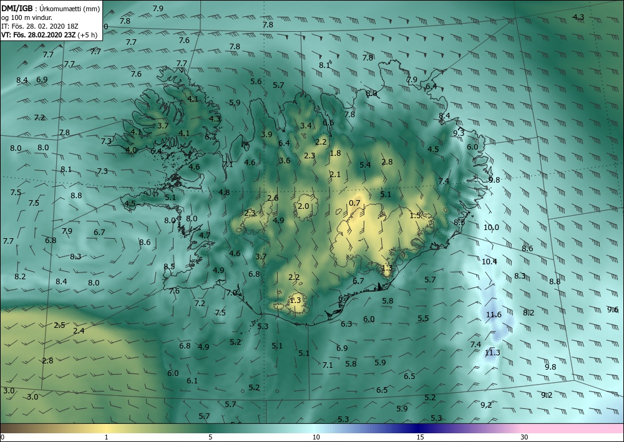
Task: Click the 3.6 value on the map
Action: pos(285,161)
